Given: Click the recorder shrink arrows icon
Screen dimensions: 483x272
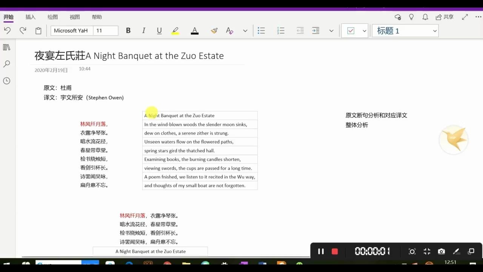Looking at the screenshot, I should [427, 252].
